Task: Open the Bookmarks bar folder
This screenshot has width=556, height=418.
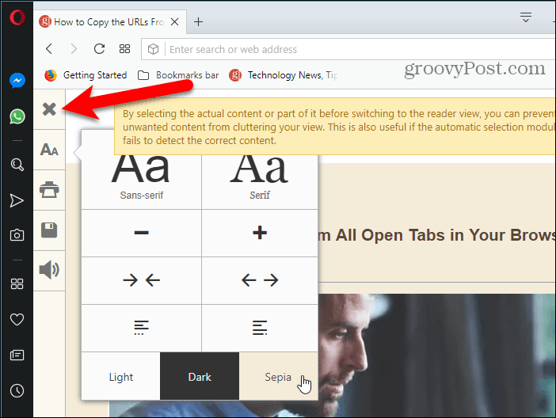Action: 178,75
